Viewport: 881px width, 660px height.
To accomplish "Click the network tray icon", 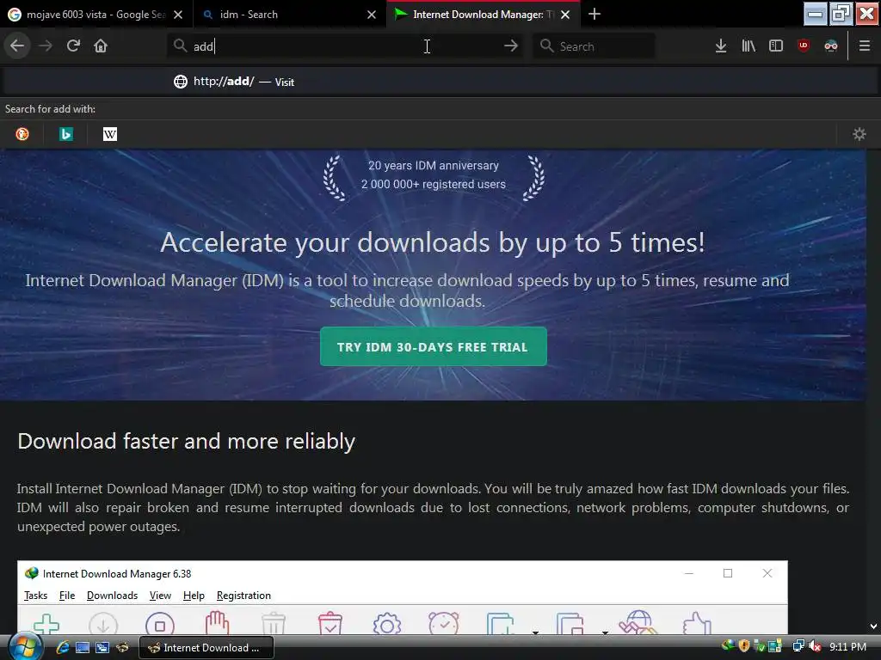I will click(x=798, y=646).
